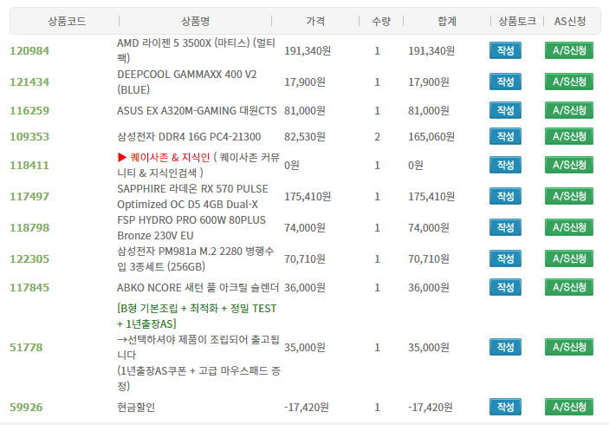Select 삼성전자 PM981a M.2 2280 product name
Image resolution: width=609 pixels, height=425 pixels.
[x=196, y=259]
